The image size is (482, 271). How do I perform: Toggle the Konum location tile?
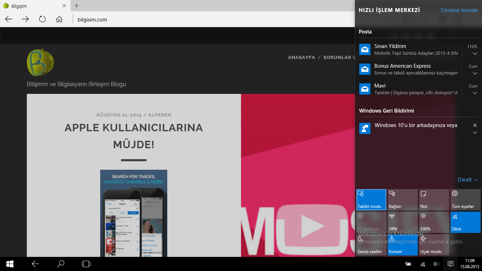[403, 245]
